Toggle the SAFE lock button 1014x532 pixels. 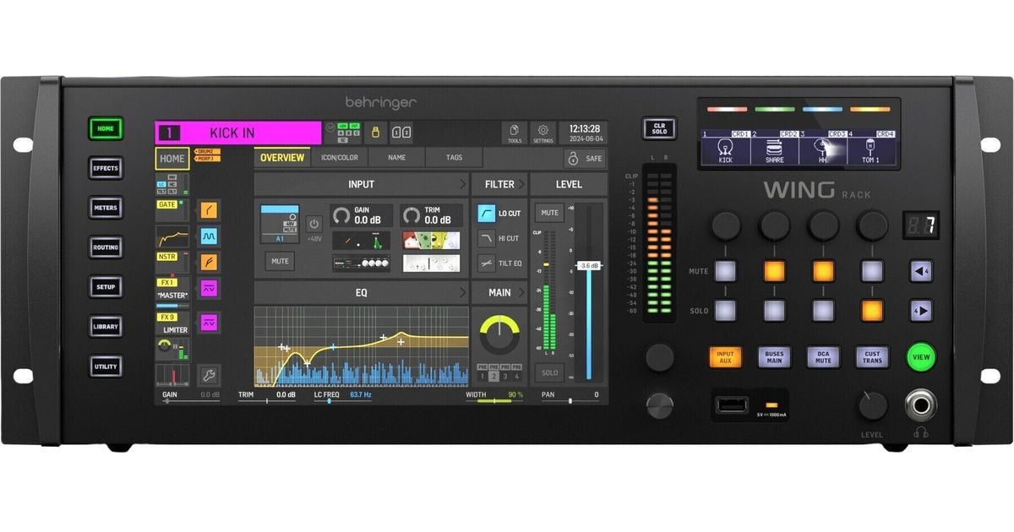click(x=586, y=158)
